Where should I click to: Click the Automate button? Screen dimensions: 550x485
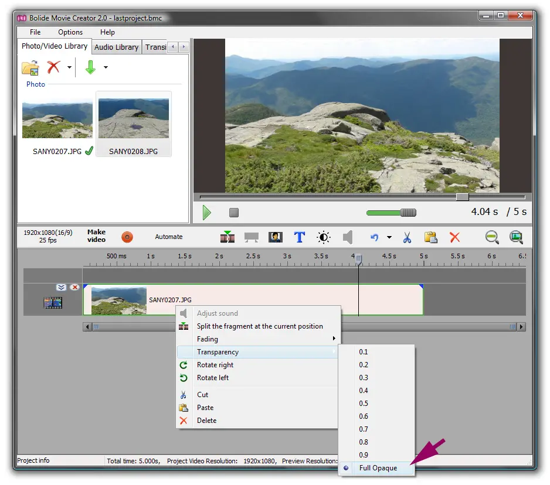tap(169, 237)
